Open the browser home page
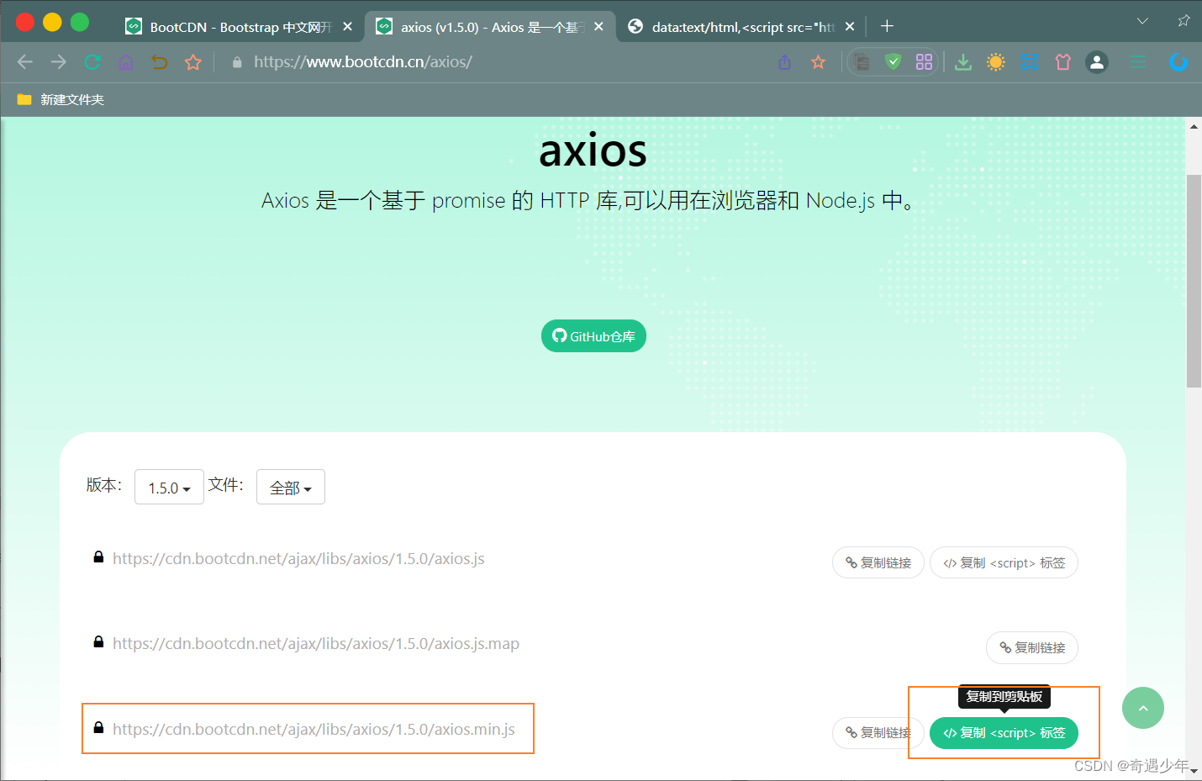The height and width of the screenshot is (781, 1202). pyautogui.click(x=125, y=62)
